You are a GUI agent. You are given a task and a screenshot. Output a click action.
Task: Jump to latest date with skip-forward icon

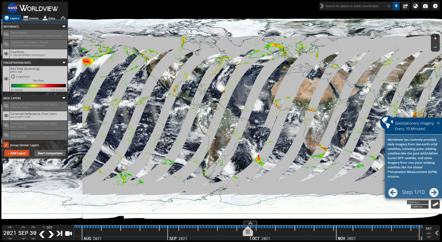pyautogui.click(x=60, y=234)
